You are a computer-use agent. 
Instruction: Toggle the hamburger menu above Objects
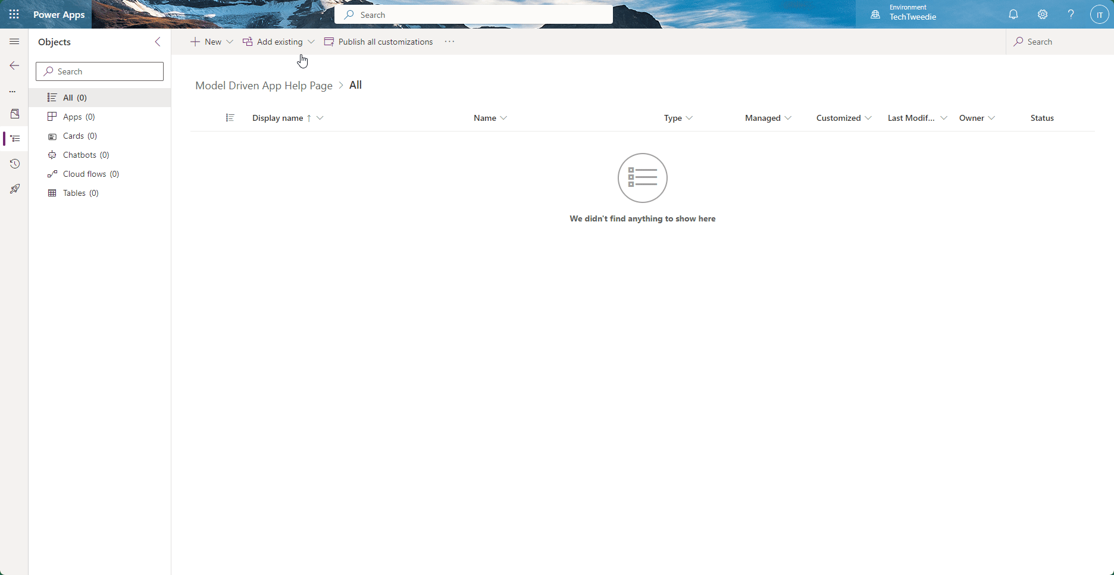click(x=14, y=42)
